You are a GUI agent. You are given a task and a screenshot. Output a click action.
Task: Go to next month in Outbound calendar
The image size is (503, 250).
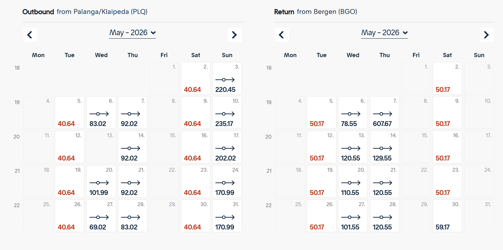235,35
